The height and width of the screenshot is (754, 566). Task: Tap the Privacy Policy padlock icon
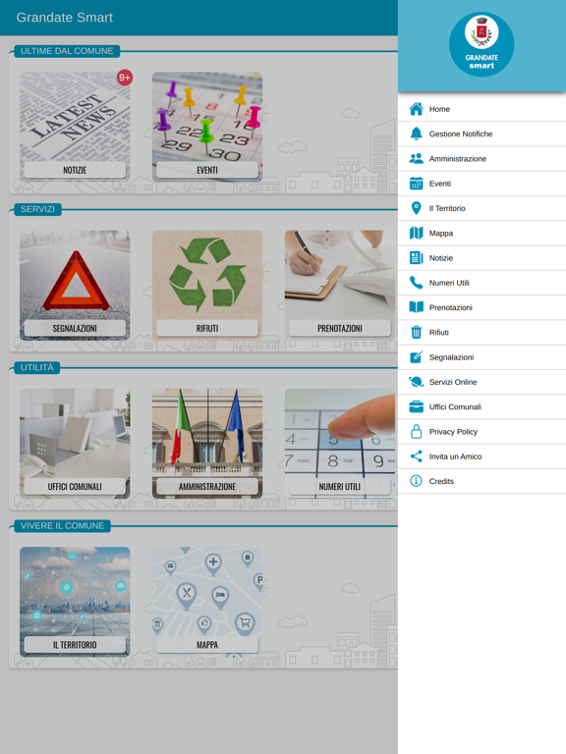(x=416, y=431)
